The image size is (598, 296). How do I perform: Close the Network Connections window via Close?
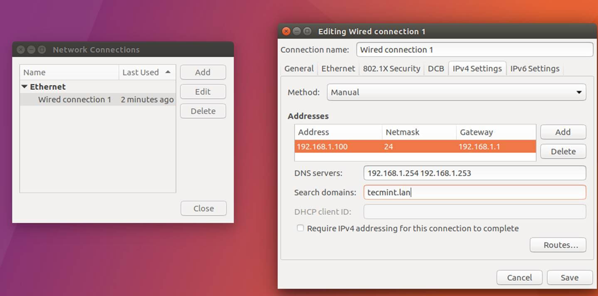click(x=203, y=208)
